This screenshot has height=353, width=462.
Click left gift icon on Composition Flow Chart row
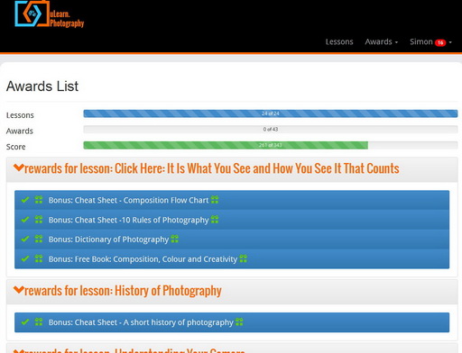click(39, 200)
